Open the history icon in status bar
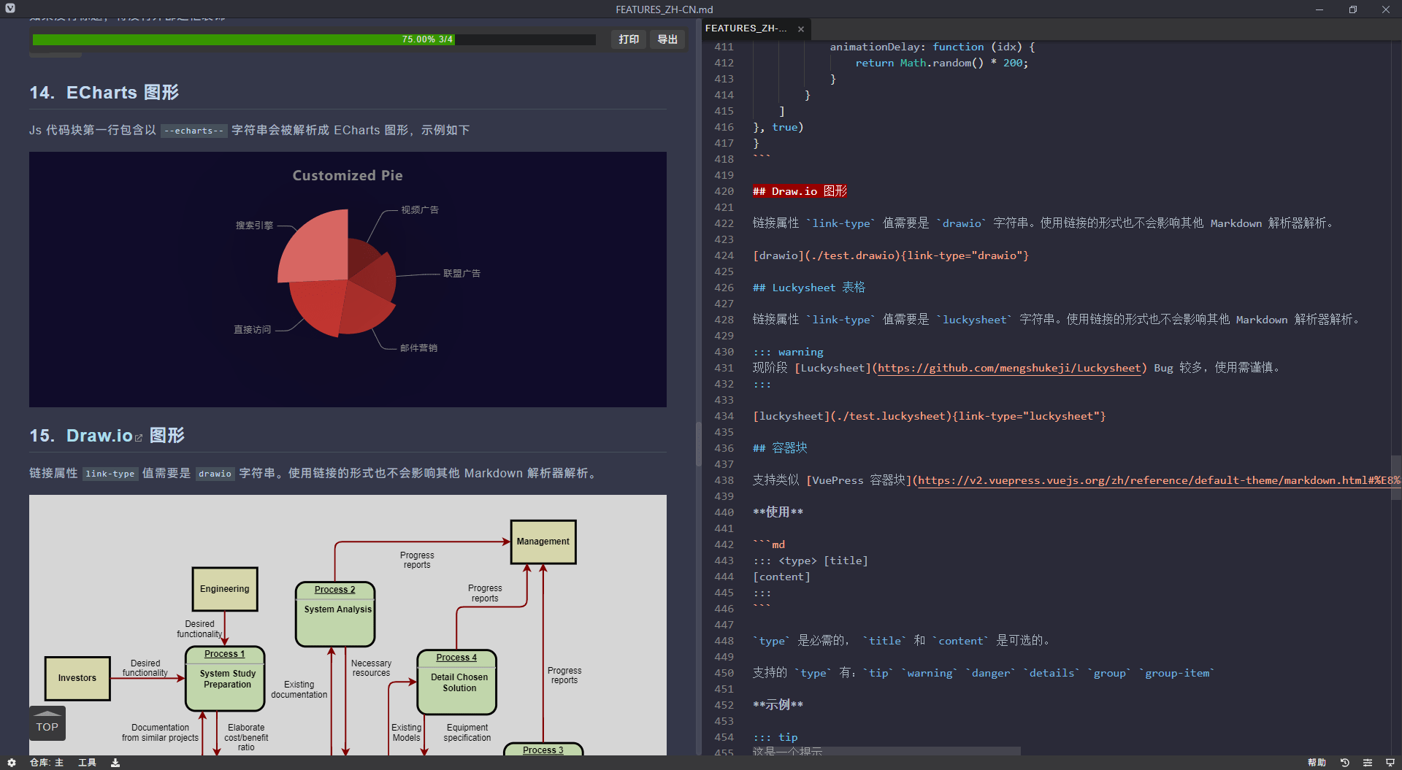Image resolution: width=1402 pixels, height=770 pixels. (x=1344, y=763)
